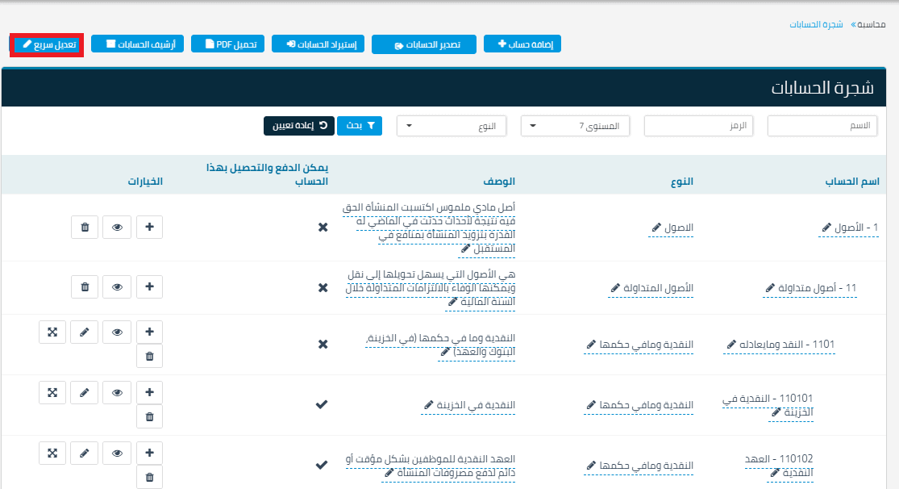Click the محاسبة breadcrumb item

click(x=870, y=24)
